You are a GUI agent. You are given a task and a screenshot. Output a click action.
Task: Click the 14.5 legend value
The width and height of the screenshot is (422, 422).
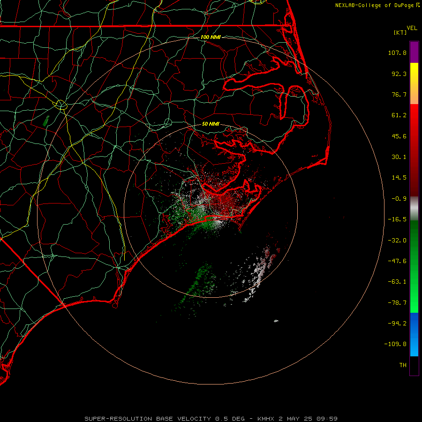[399, 178]
